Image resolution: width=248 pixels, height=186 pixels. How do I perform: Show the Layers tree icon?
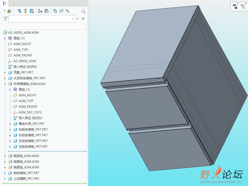pos(61,11)
